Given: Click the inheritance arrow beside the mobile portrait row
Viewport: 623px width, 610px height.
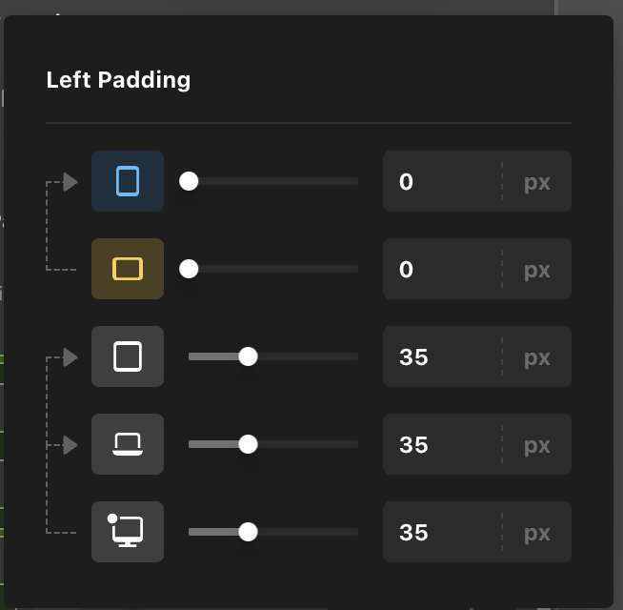Looking at the screenshot, I should [x=70, y=181].
